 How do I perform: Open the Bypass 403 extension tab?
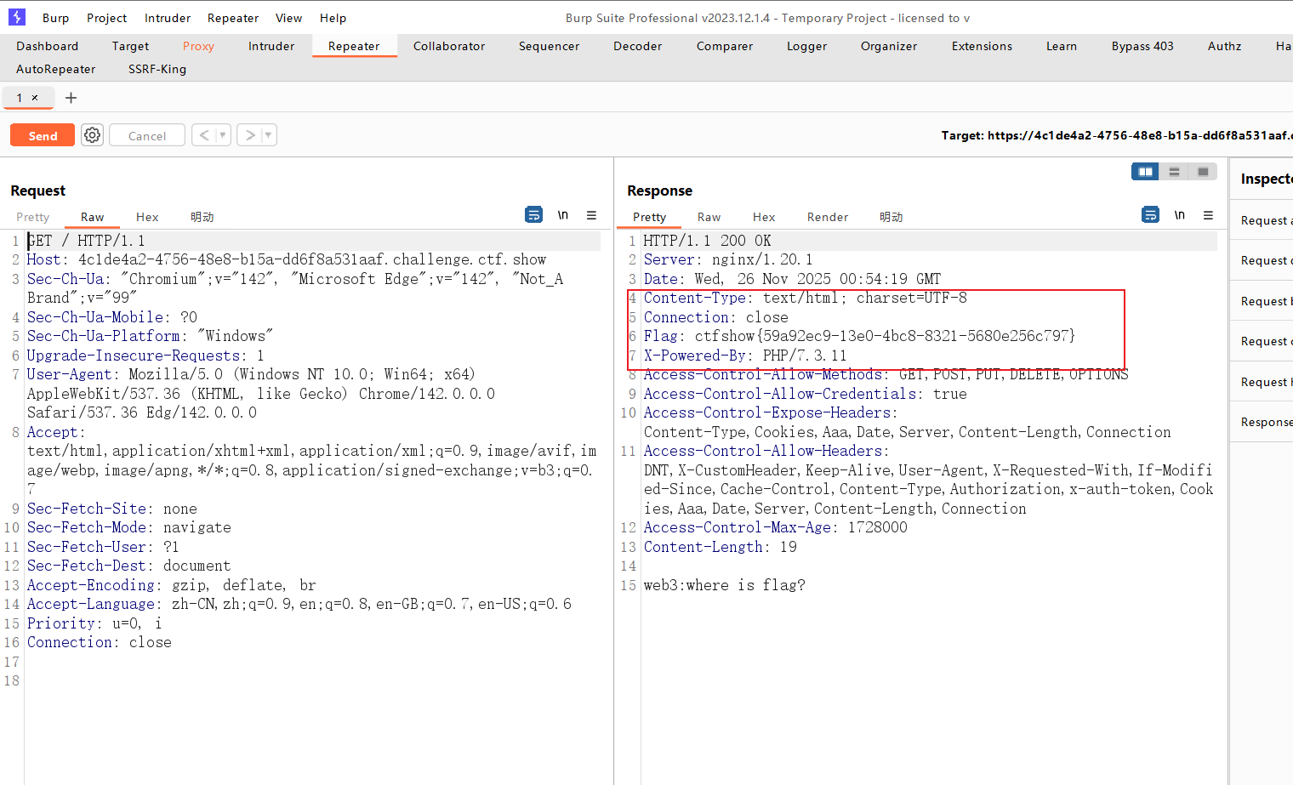tap(1142, 46)
